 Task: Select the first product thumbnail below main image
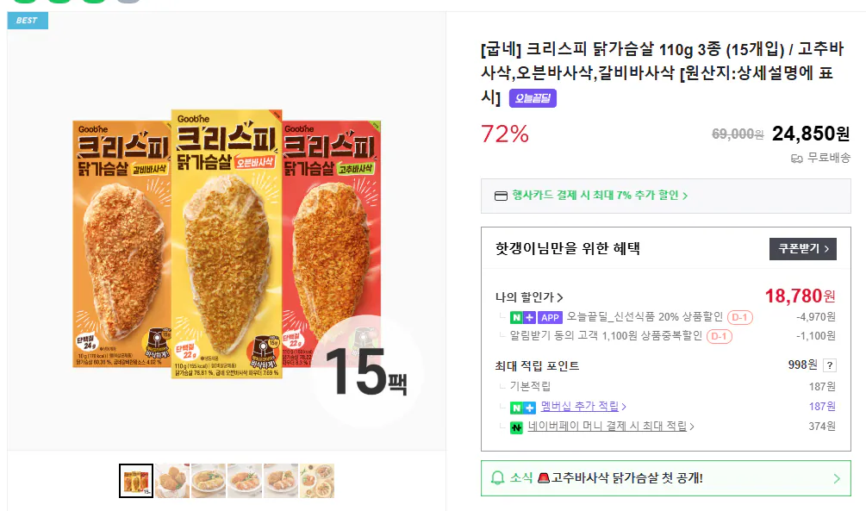pyautogui.click(x=135, y=480)
